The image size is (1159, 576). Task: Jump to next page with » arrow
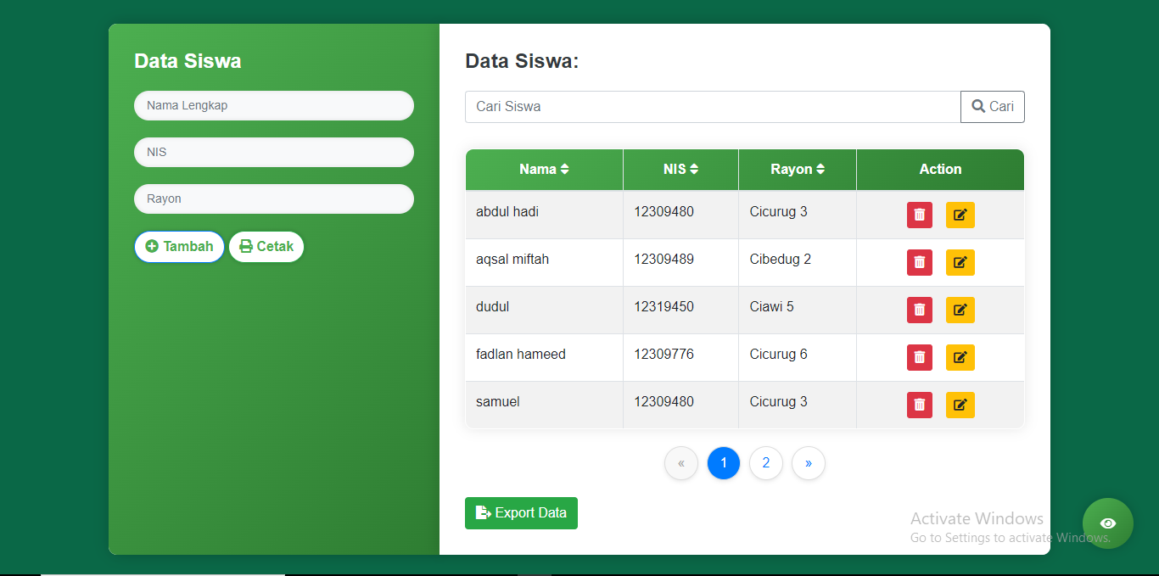808,463
